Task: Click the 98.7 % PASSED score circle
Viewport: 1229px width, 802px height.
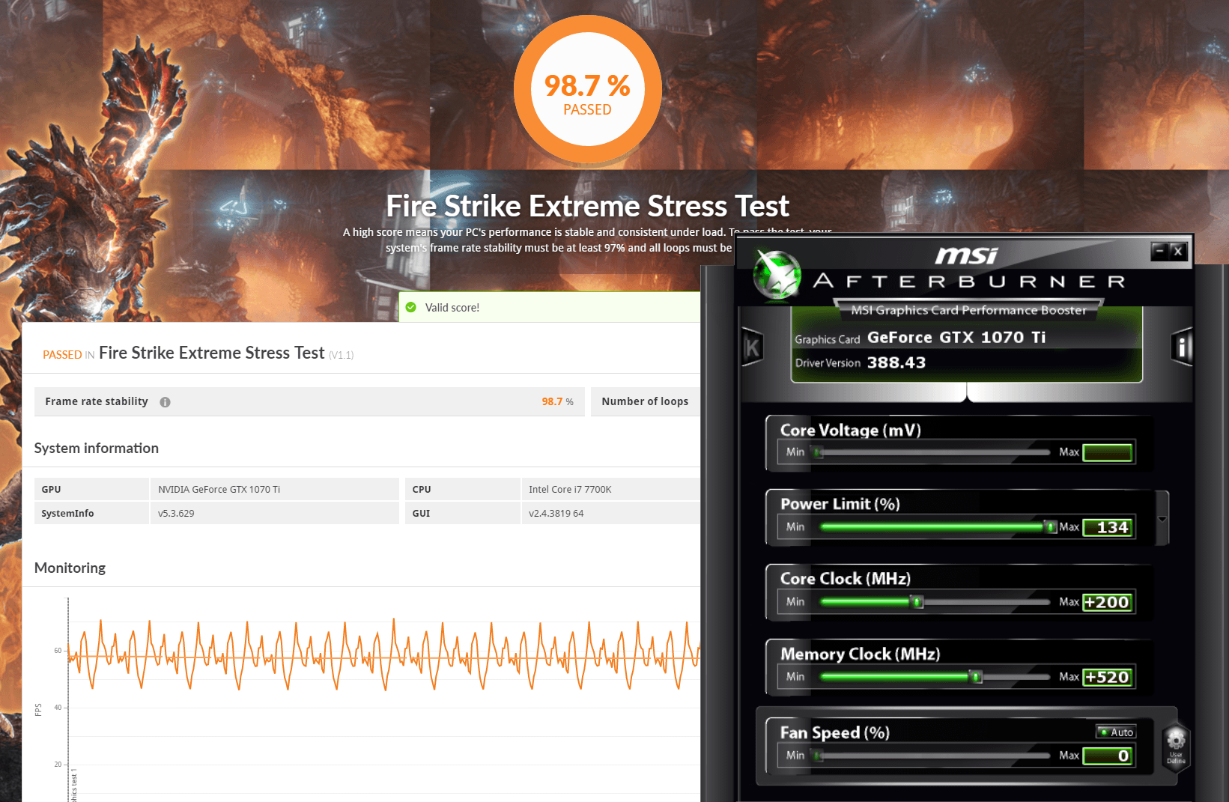Action: coord(588,89)
